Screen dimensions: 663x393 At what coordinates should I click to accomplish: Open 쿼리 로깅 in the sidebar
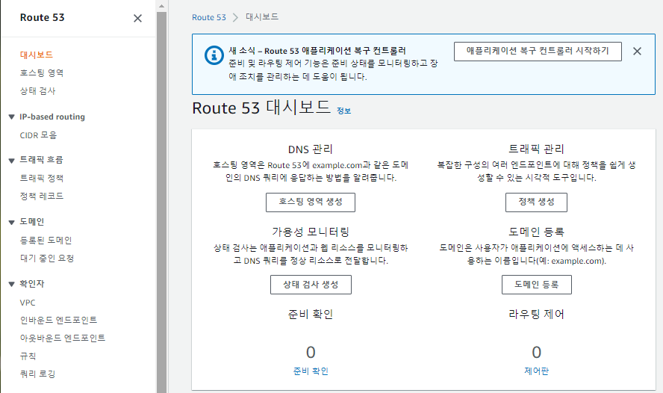[x=37, y=374]
